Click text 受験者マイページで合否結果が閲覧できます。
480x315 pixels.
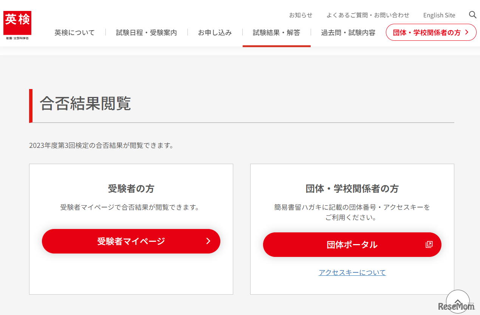(x=130, y=207)
